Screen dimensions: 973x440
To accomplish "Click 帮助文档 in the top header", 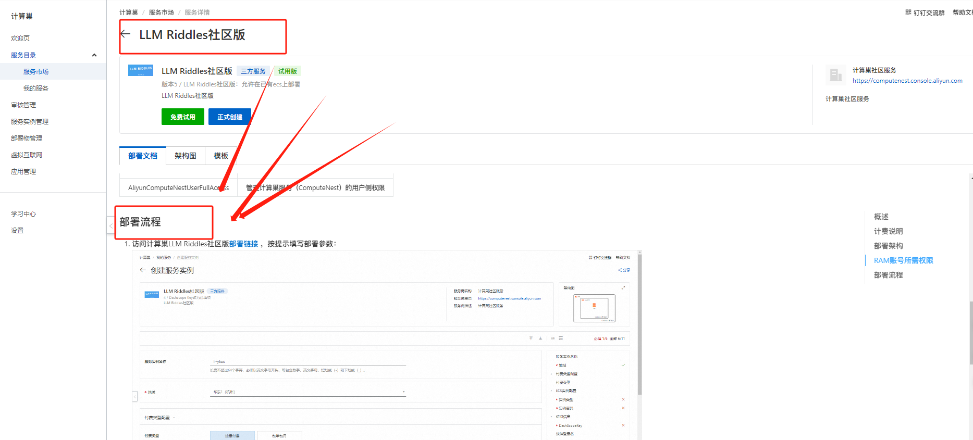I will point(963,12).
